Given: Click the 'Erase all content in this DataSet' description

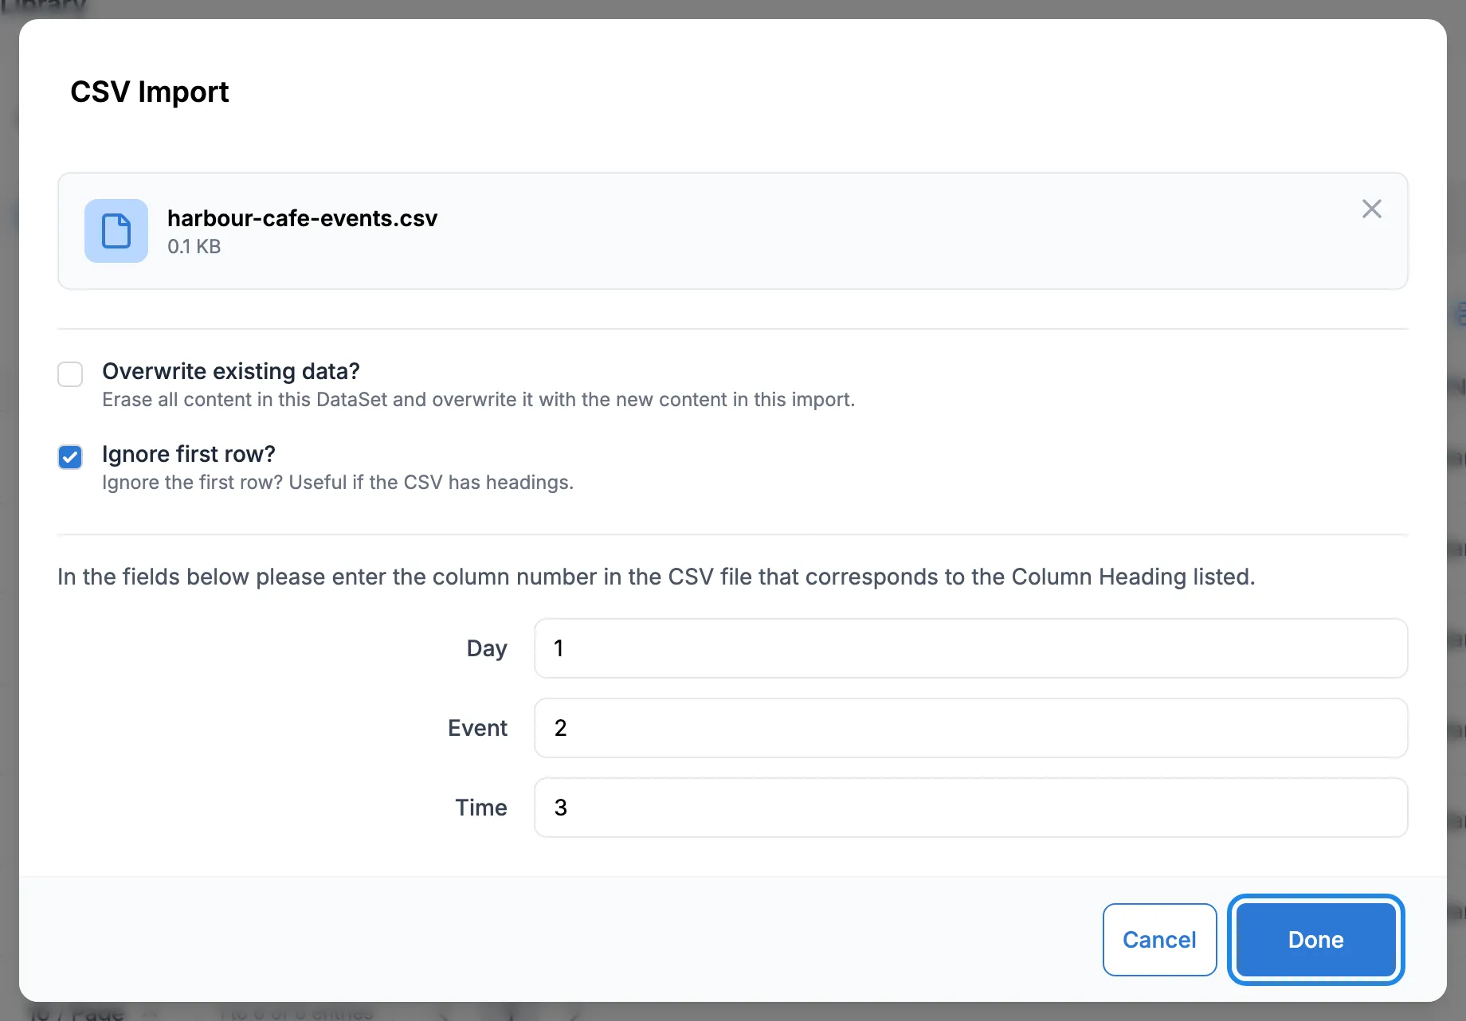Looking at the screenshot, I should pyautogui.click(x=478, y=400).
